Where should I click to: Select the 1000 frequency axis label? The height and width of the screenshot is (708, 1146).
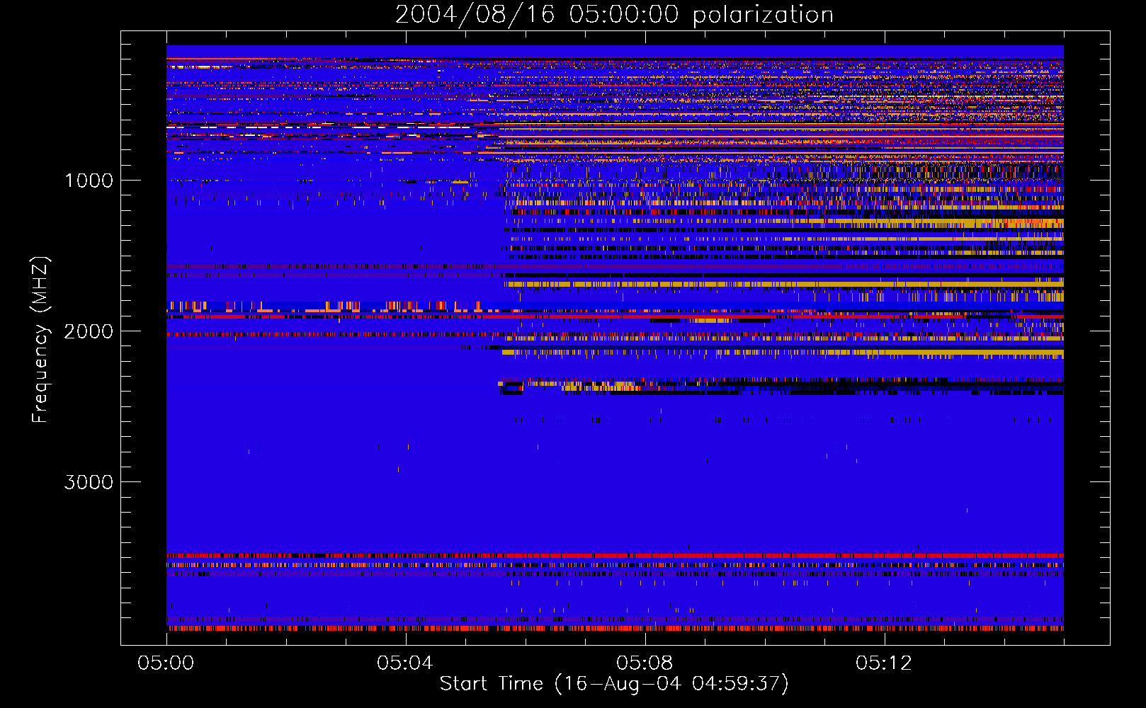89,181
